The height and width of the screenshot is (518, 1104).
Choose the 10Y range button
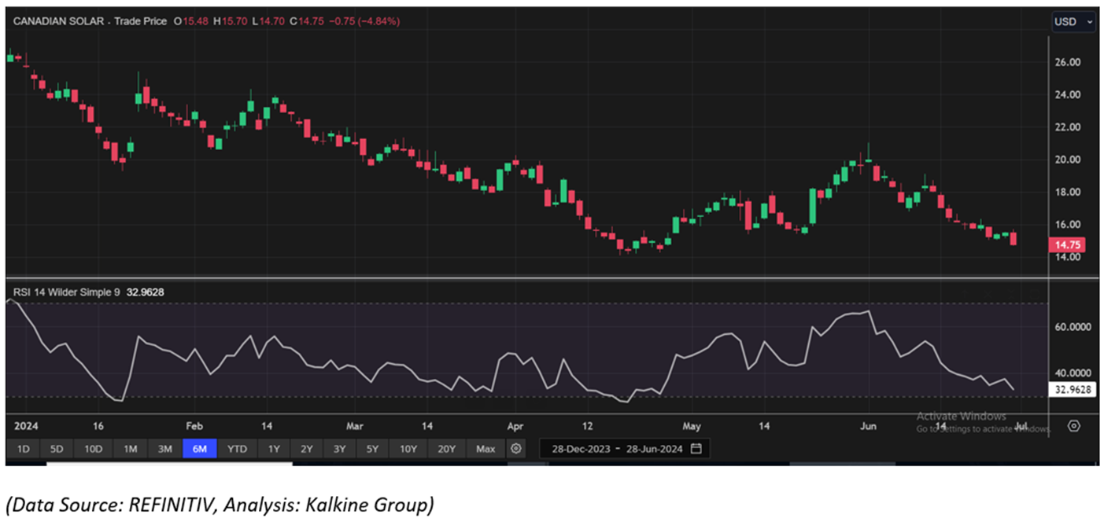(x=408, y=449)
